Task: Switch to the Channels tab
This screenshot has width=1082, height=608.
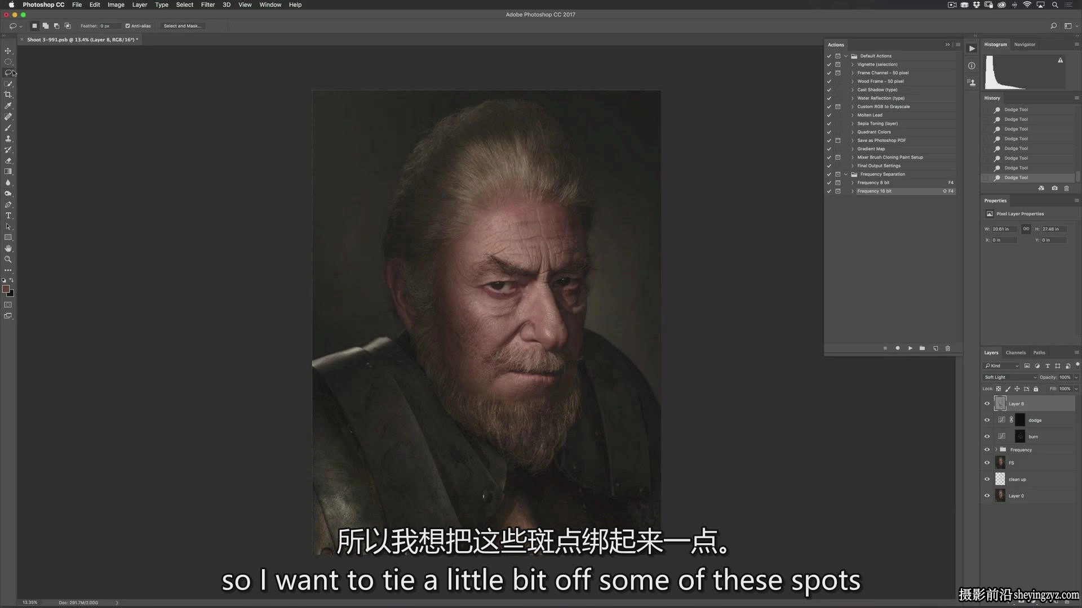Action: click(1016, 353)
